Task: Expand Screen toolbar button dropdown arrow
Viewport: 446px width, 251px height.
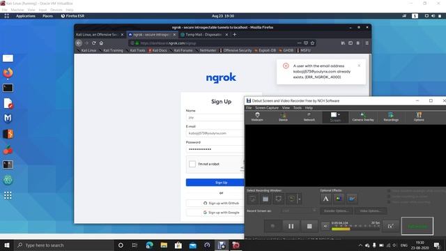Action: (339, 114)
